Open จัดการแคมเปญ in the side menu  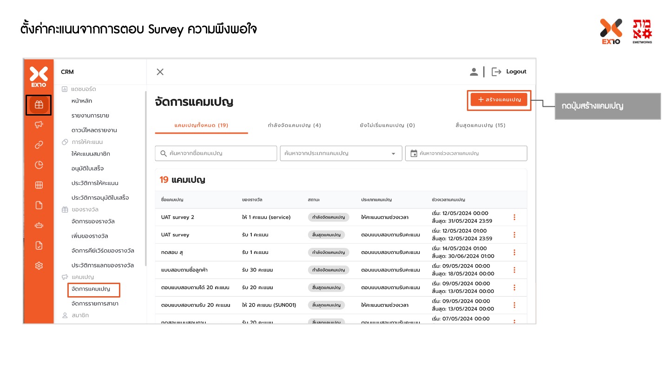pos(91,289)
